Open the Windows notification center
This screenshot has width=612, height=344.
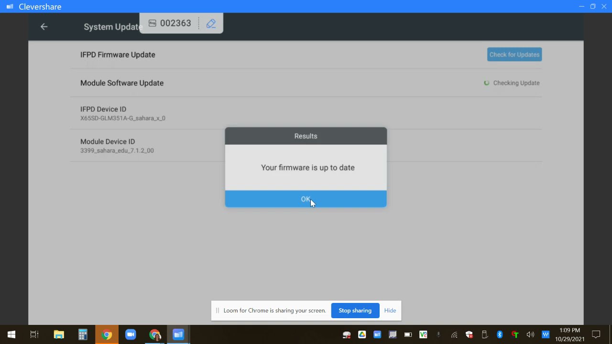[596, 334]
